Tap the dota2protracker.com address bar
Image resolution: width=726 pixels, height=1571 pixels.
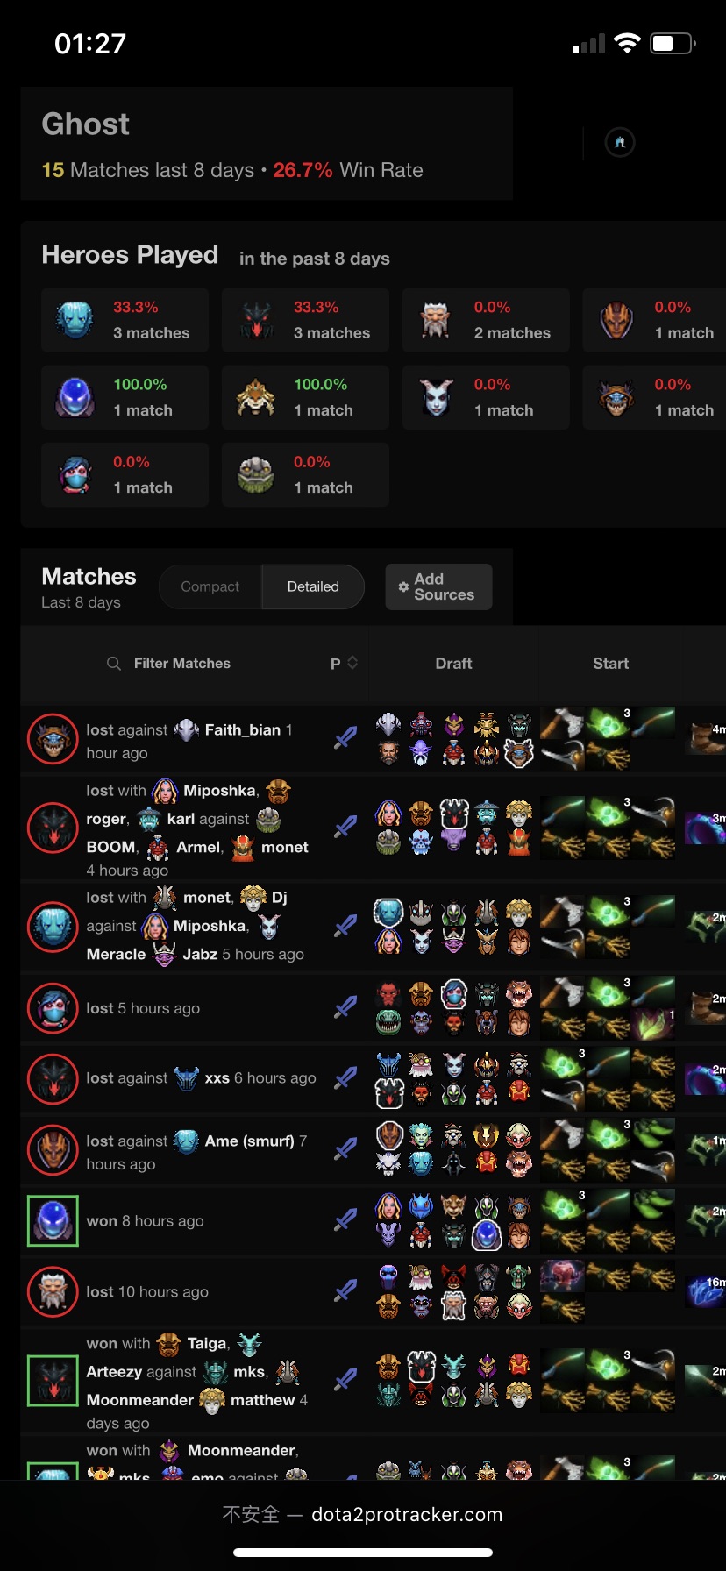tap(363, 1514)
